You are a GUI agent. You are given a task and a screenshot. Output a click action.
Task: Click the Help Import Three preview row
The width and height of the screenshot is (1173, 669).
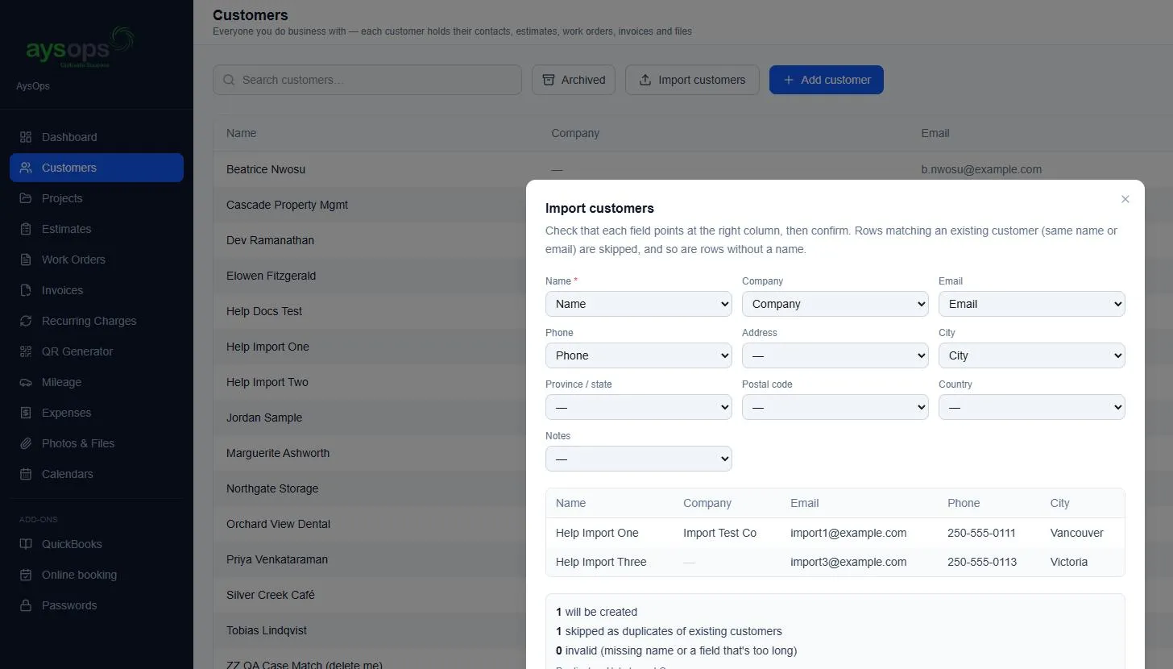click(835, 562)
